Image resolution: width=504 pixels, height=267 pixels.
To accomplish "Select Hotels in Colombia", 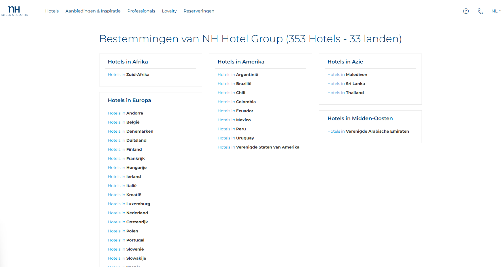I will coord(237,102).
